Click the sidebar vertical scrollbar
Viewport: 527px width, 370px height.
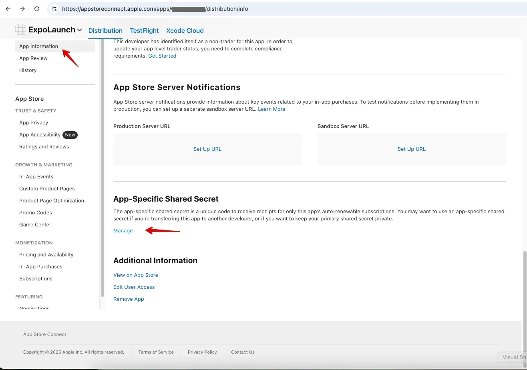point(103,168)
